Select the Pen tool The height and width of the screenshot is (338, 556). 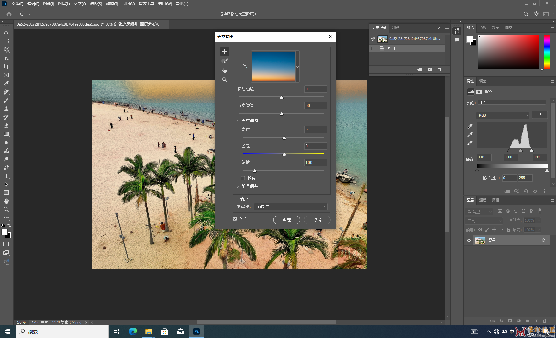6,167
